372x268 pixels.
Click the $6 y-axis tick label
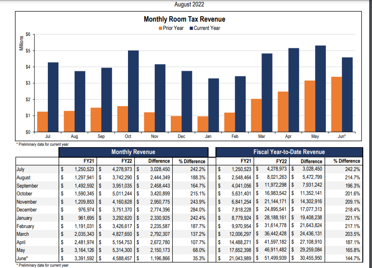(28, 34)
